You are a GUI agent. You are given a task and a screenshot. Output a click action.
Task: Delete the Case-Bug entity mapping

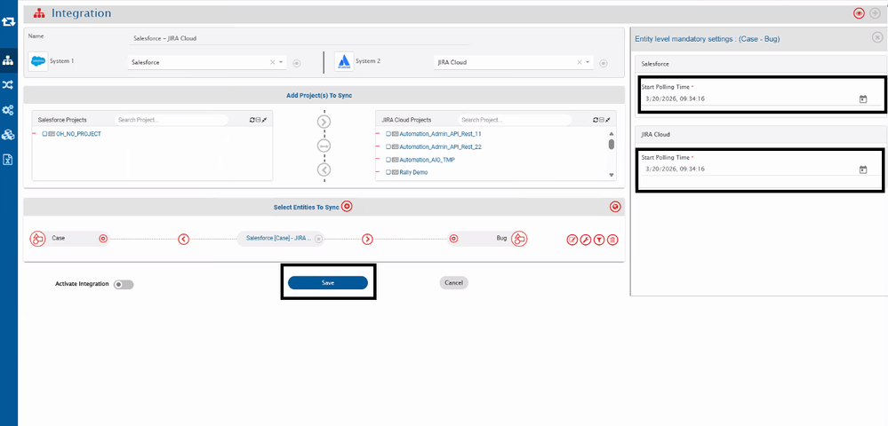[x=612, y=240]
